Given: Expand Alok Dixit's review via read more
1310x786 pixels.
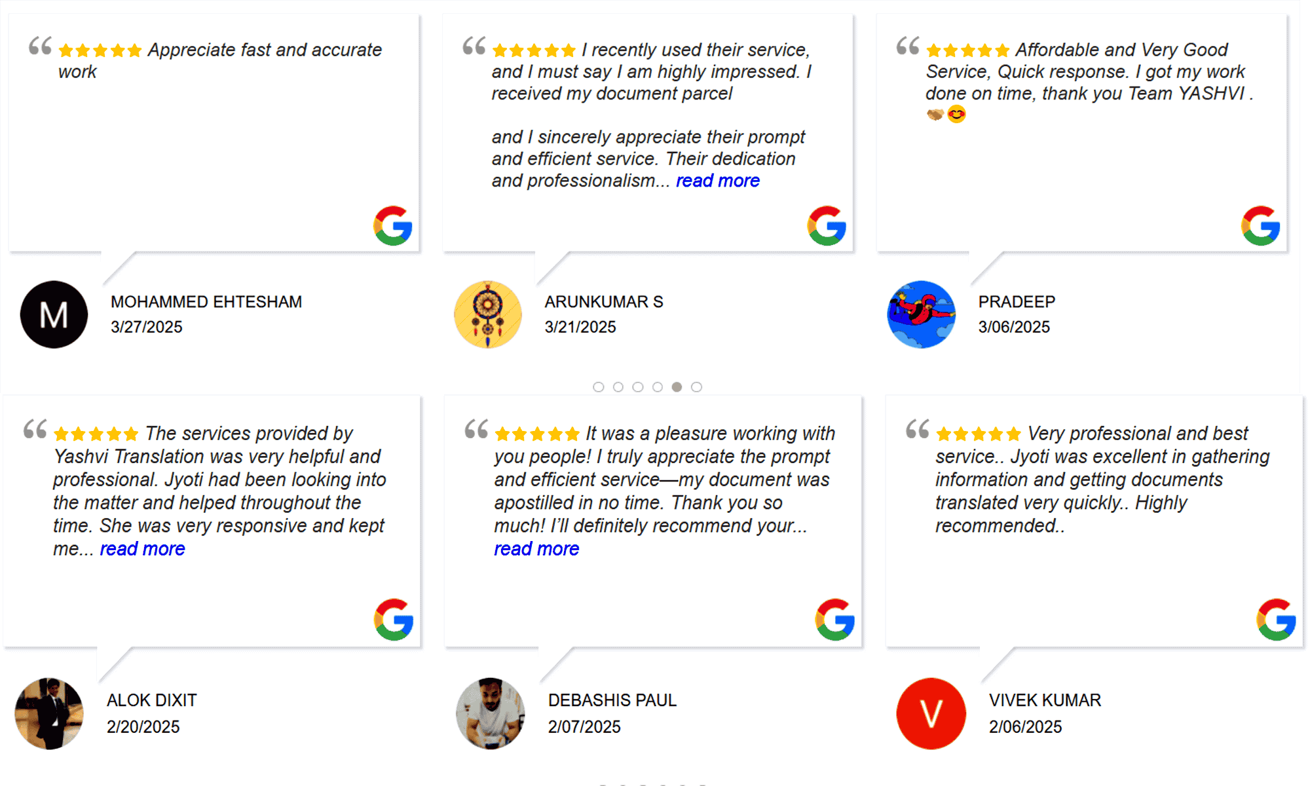Looking at the screenshot, I should coord(142,549).
